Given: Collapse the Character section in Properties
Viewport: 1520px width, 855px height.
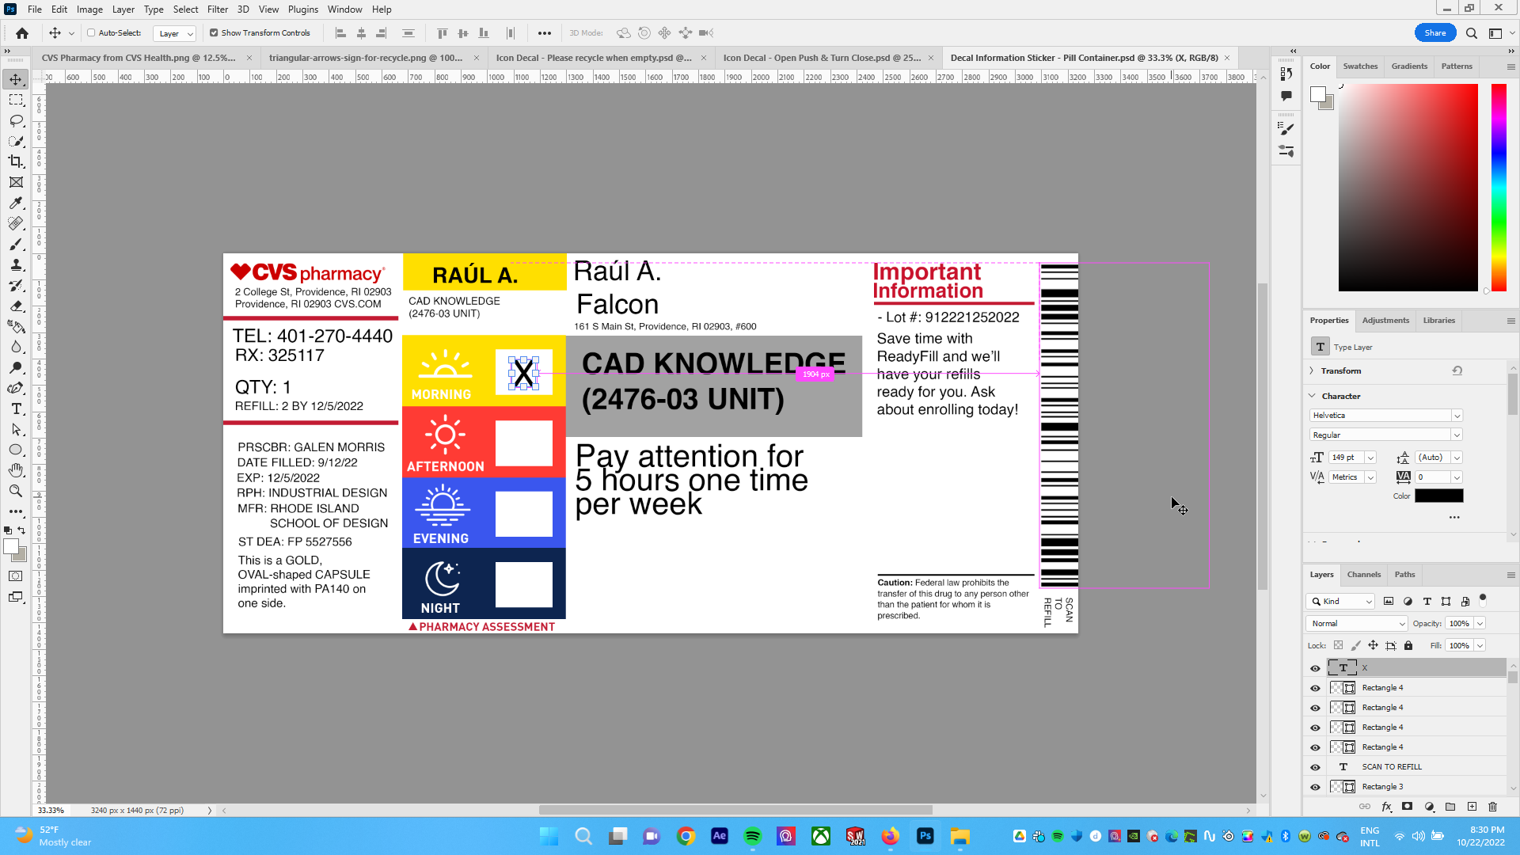Looking at the screenshot, I should pyautogui.click(x=1312, y=396).
